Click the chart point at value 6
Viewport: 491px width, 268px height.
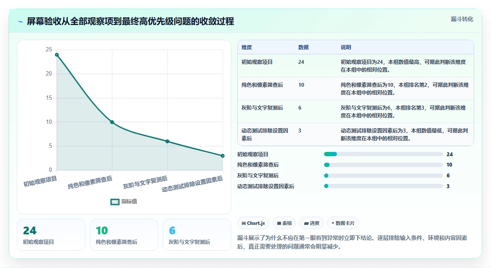[x=167, y=142]
